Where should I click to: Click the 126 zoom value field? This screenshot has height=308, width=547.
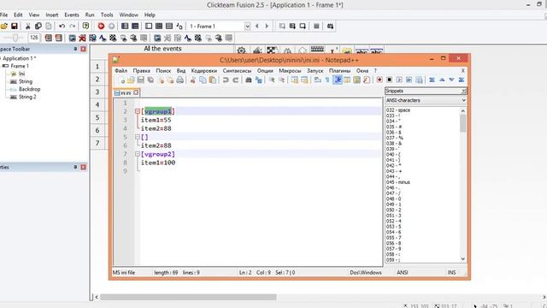[x=34, y=38]
